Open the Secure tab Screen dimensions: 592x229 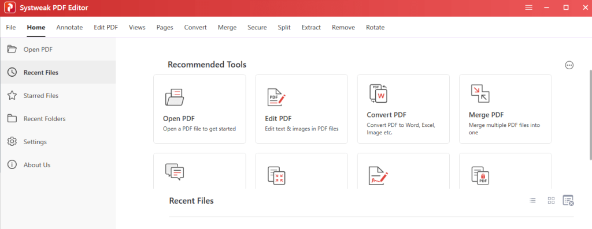[x=257, y=28]
